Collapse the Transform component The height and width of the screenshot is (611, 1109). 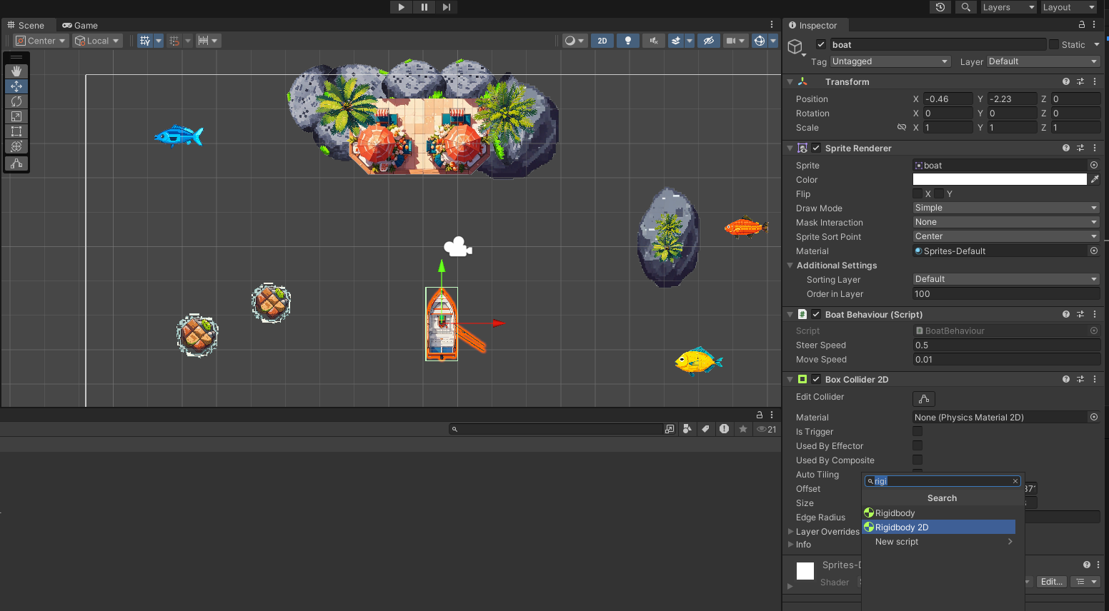(790, 81)
